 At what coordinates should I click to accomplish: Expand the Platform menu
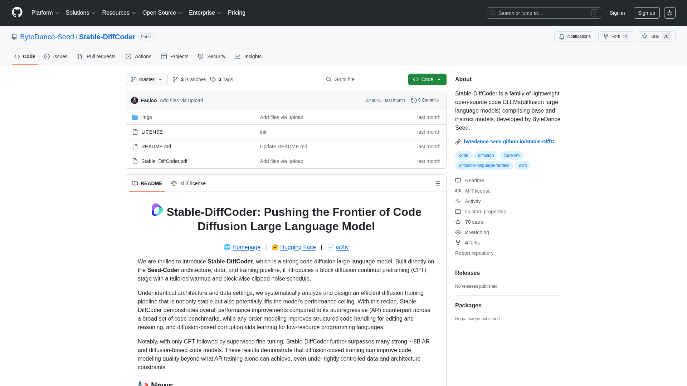tap(45, 13)
